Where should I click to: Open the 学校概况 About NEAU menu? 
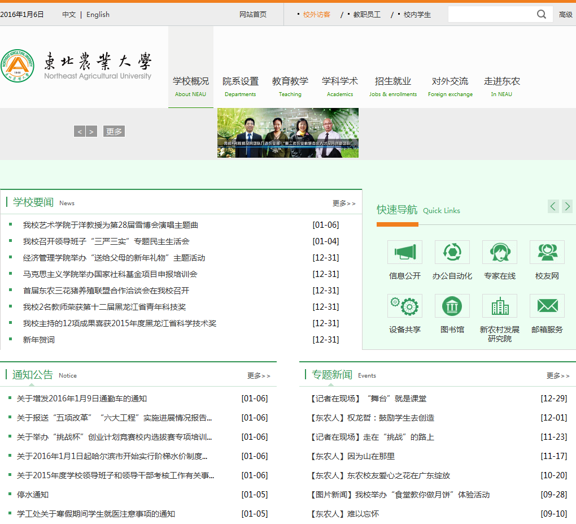tap(190, 86)
